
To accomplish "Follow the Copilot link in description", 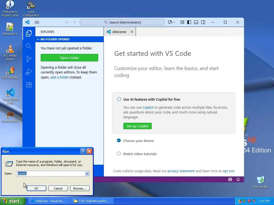I will (x=148, y=107).
